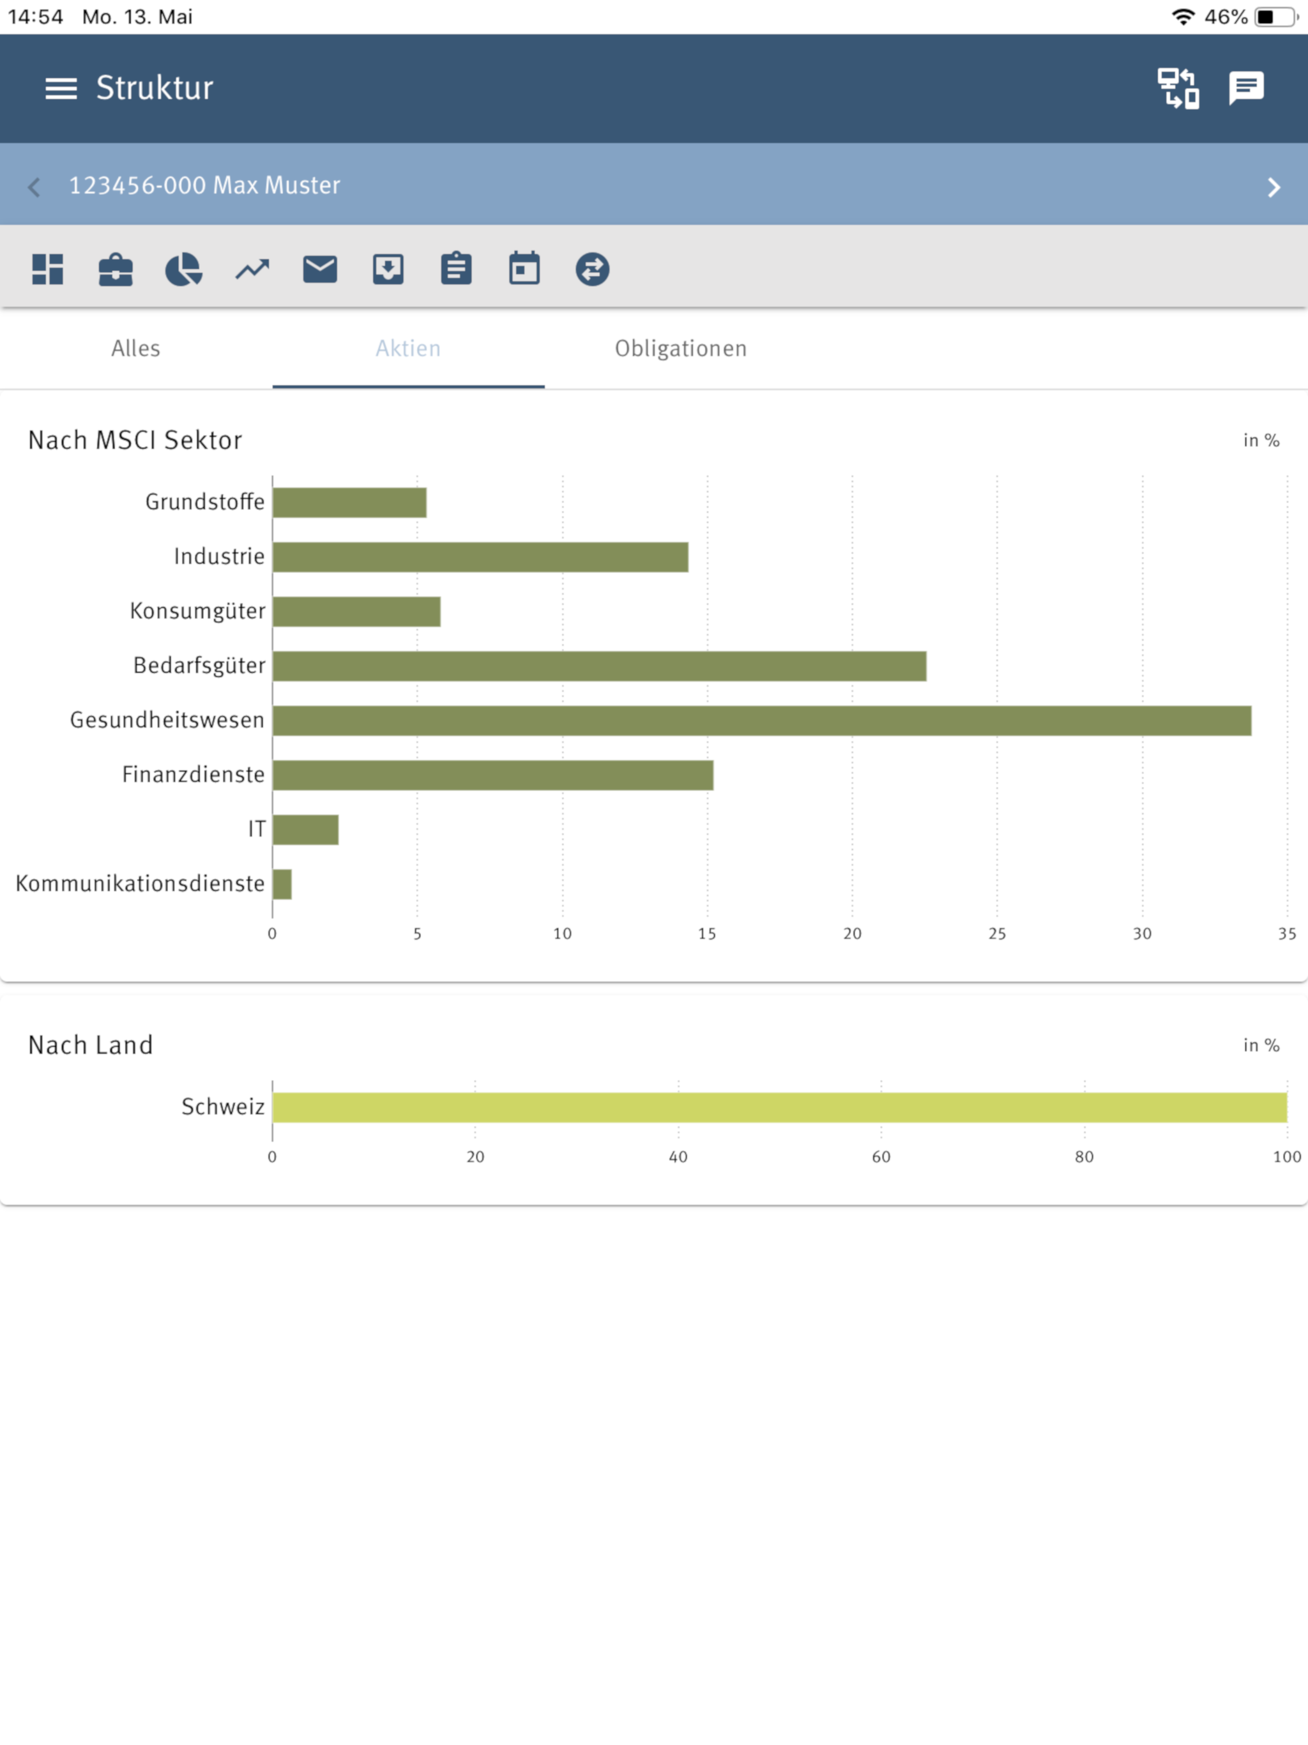This screenshot has width=1308, height=1745.
Task: Click the 'Schweiz' label
Action: click(x=224, y=1107)
